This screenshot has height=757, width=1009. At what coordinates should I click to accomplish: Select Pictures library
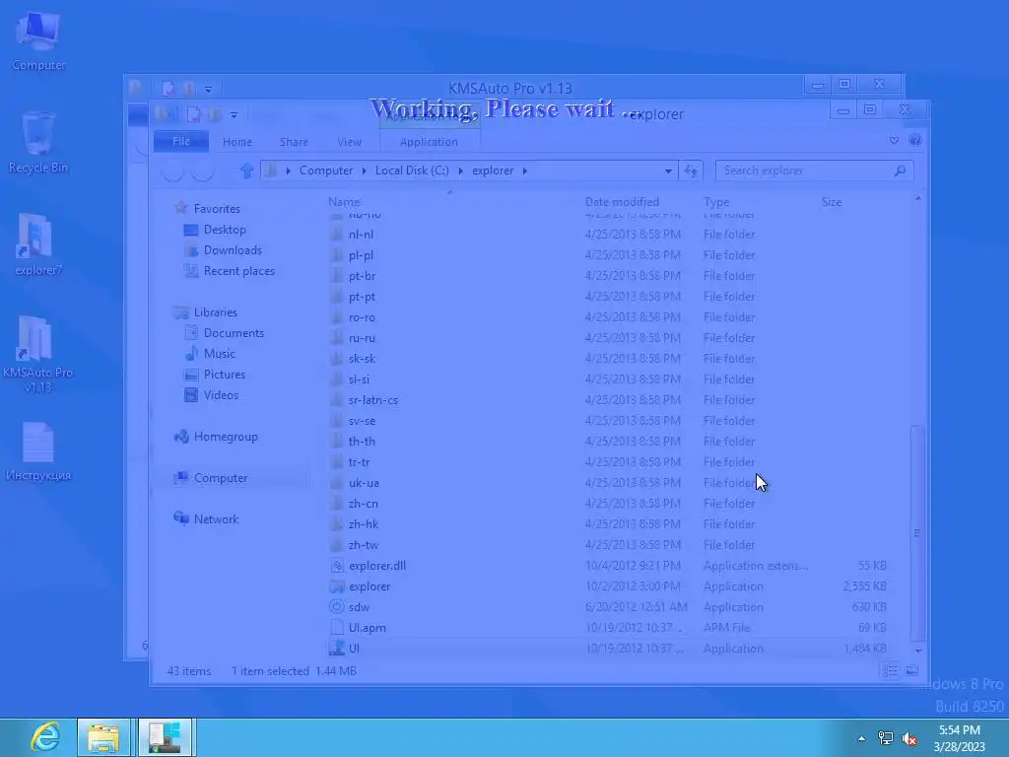pyautogui.click(x=224, y=374)
